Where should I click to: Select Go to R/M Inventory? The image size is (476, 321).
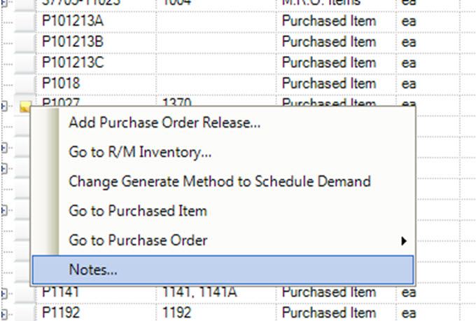point(140,152)
